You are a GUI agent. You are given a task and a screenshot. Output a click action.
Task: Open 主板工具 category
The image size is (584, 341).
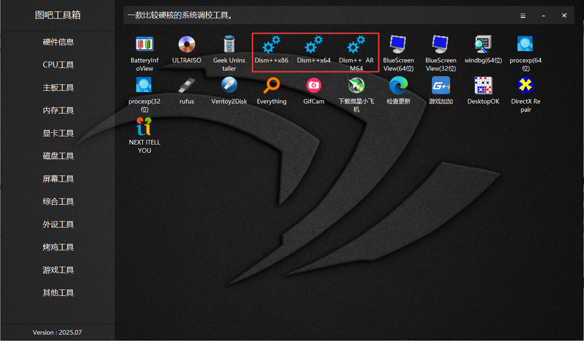(58, 88)
